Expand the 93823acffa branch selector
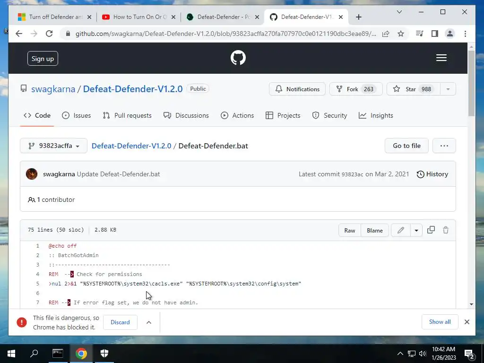 click(x=54, y=146)
